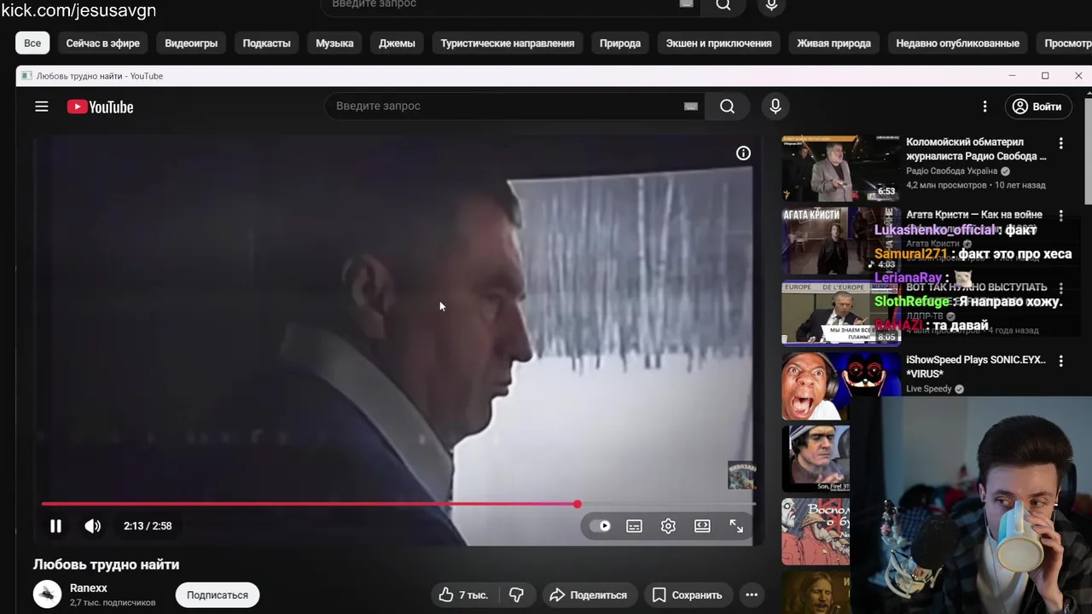Click background window microphone icon
The width and height of the screenshot is (1092, 614).
771,5
